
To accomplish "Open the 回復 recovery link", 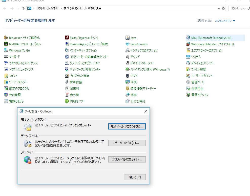I will (134, 82).
